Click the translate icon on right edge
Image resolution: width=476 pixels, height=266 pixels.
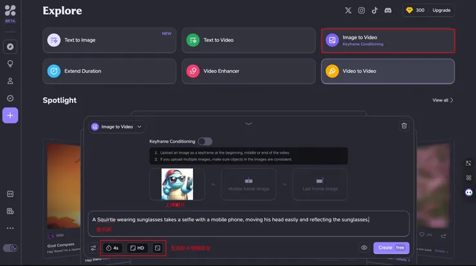coord(468,163)
